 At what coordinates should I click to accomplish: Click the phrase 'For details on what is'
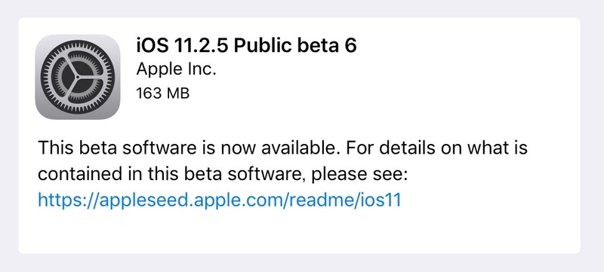pyautogui.click(x=437, y=148)
